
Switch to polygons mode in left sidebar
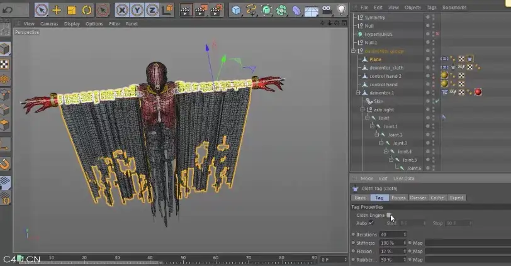click(x=5, y=125)
